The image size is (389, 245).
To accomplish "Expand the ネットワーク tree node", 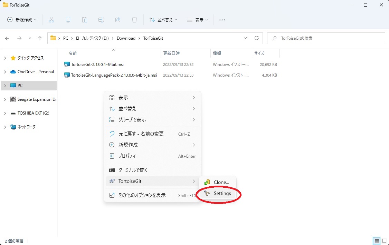I will (x=5, y=127).
